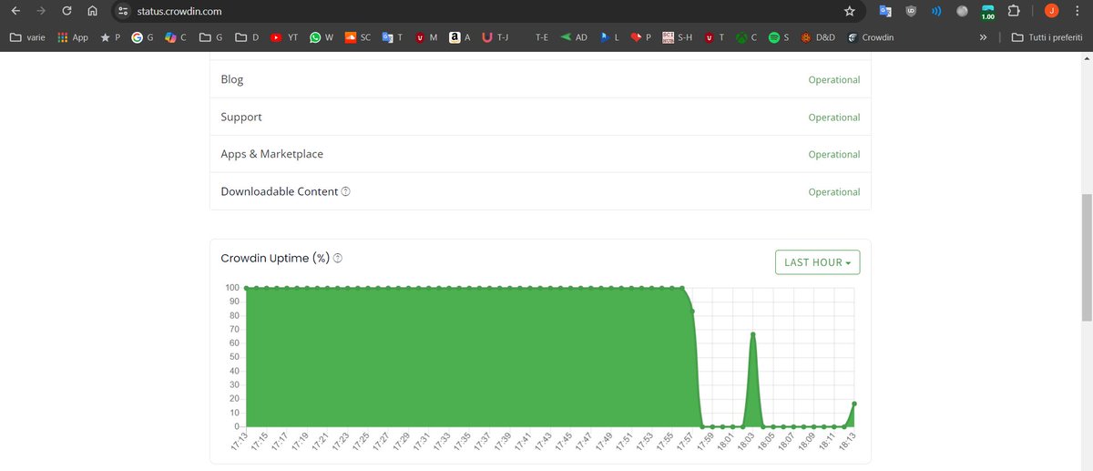Viewport: 1093px width, 471px height.
Task: Open the Crowdin bookmark
Action: (x=870, y=37)
